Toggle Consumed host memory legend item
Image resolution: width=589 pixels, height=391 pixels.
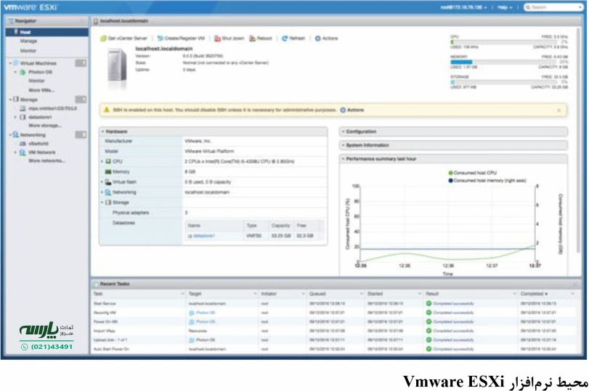pyautogui.click(x=487, y=181)
